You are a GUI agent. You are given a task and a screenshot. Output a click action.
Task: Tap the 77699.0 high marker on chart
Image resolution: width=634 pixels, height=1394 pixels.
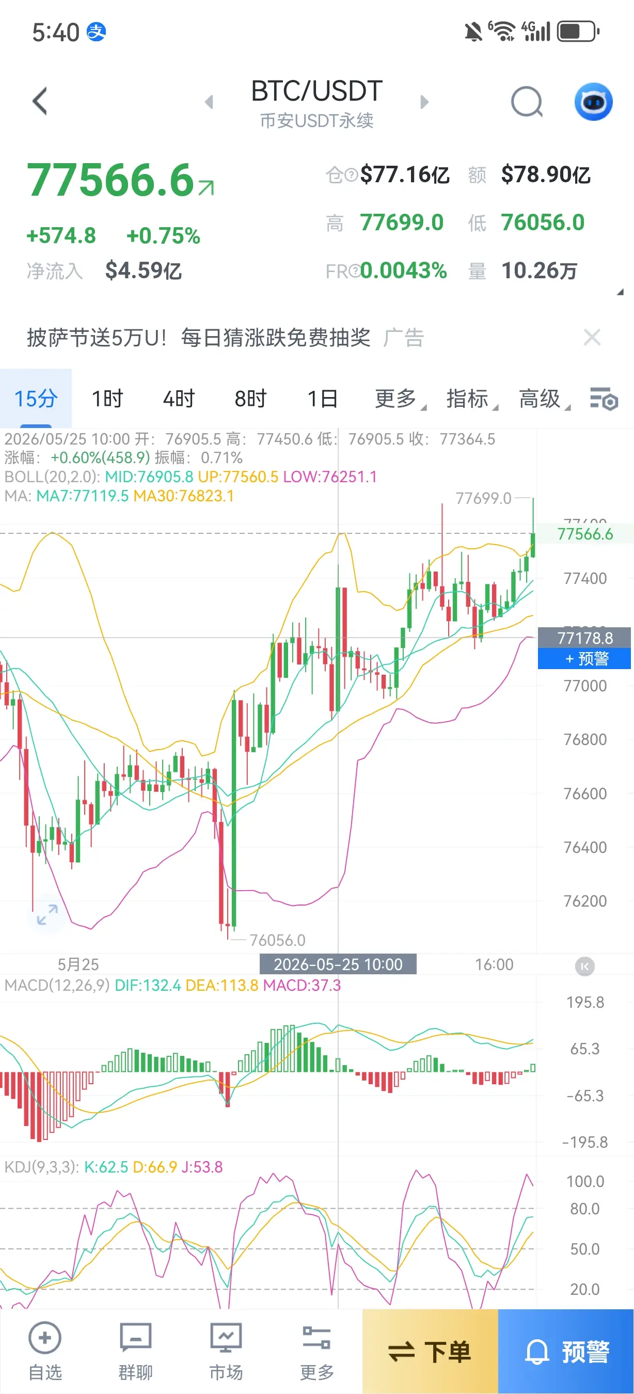pyautogui.click(x=483, y=498)
